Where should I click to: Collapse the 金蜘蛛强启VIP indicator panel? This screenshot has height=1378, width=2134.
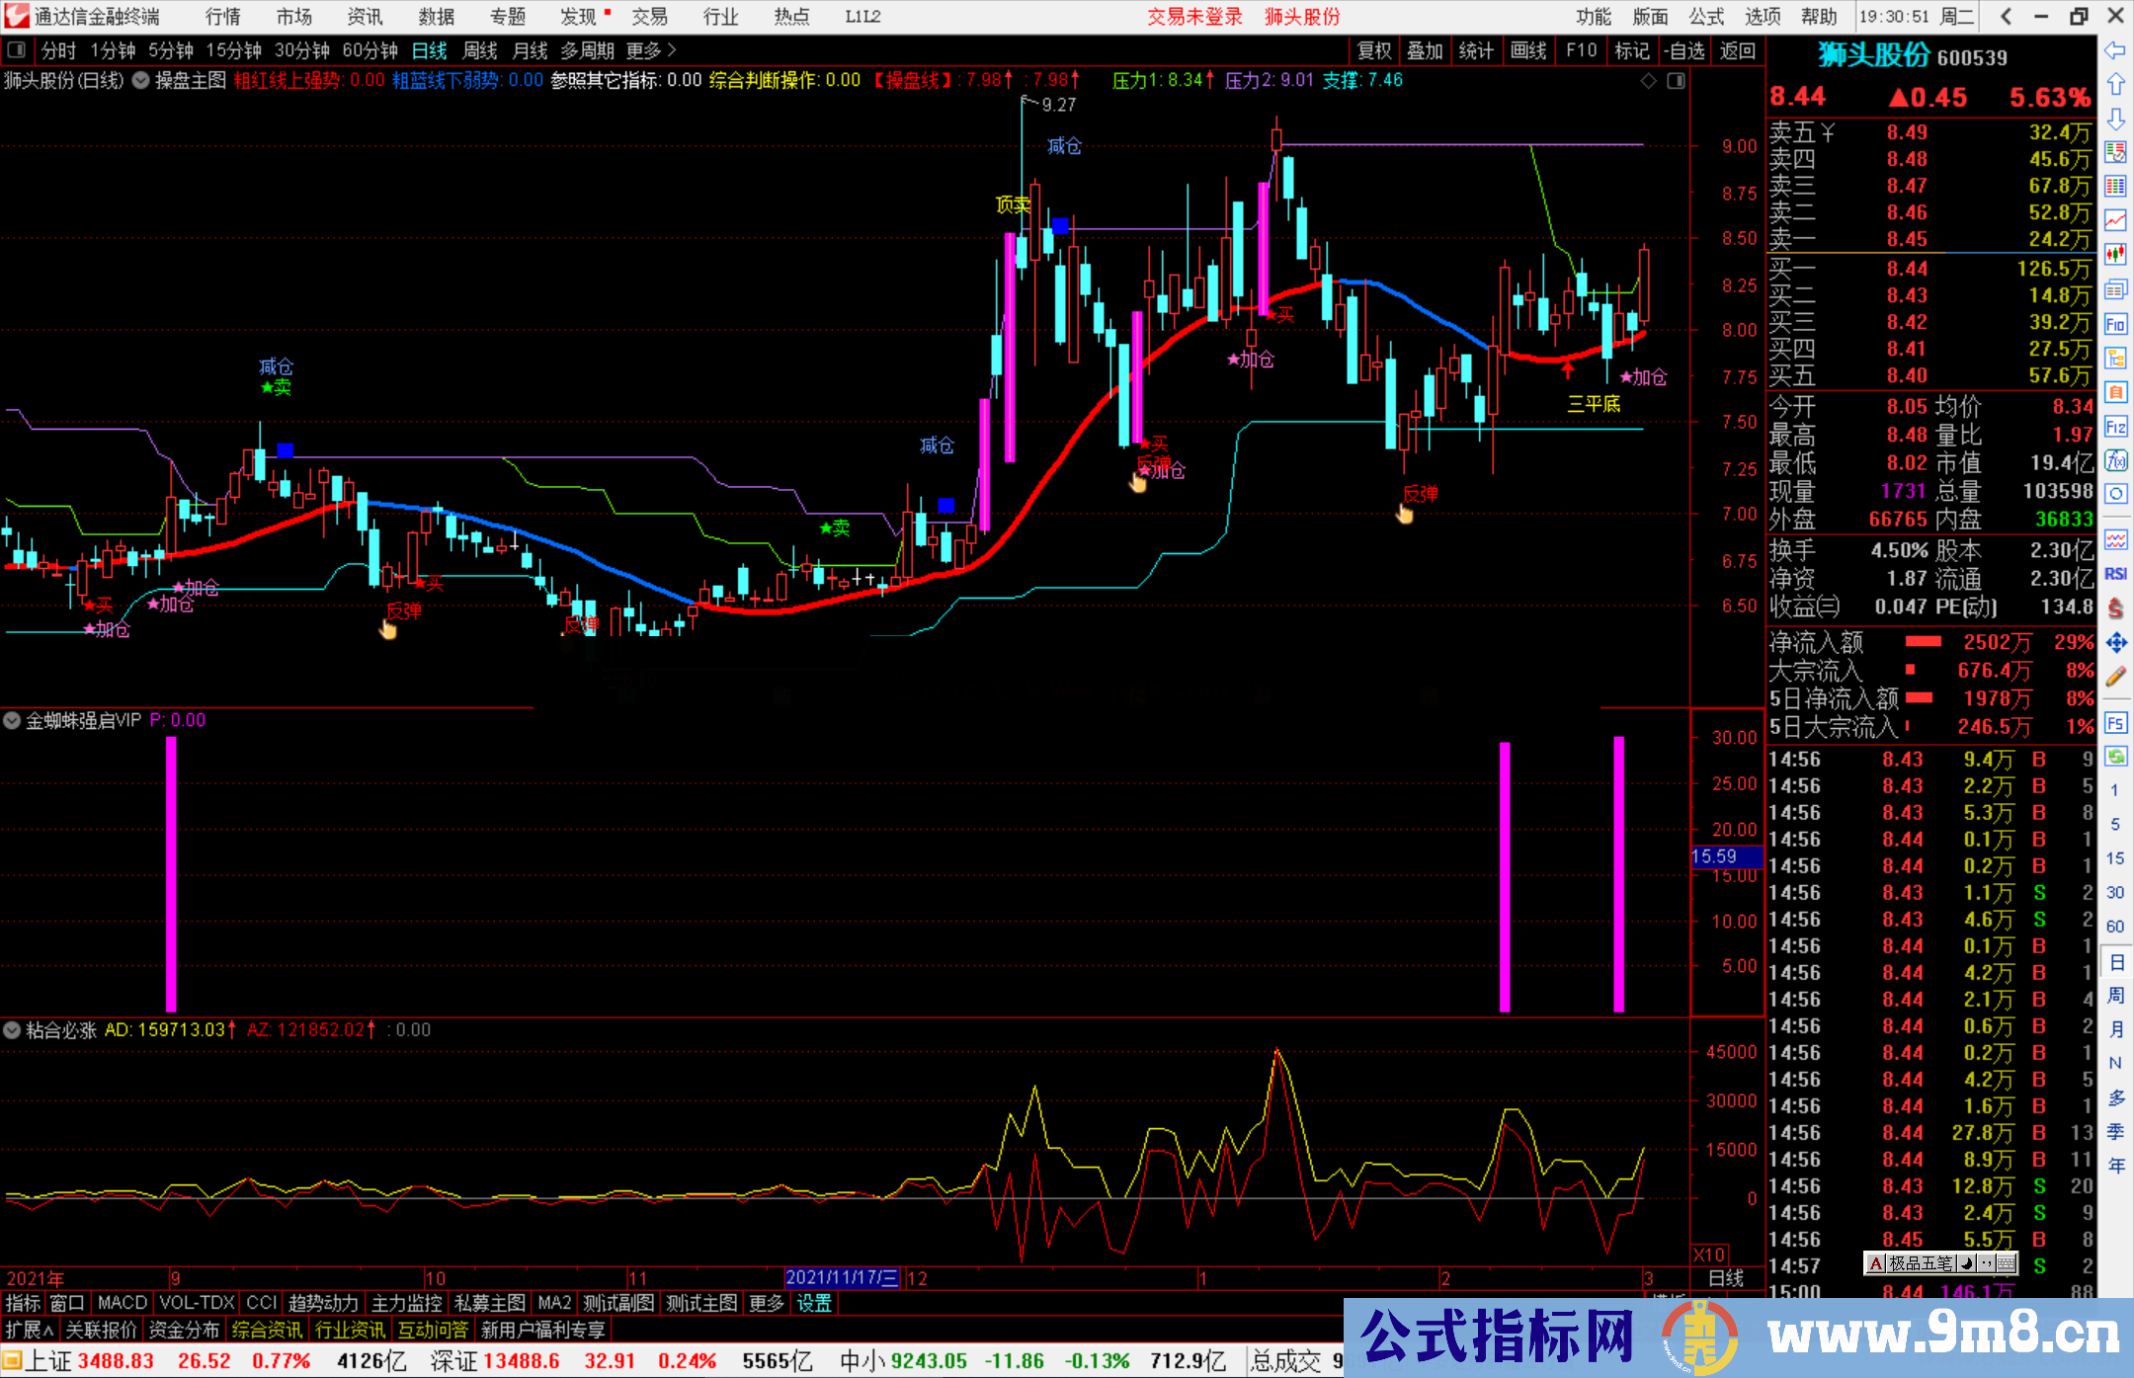[11, 720]
